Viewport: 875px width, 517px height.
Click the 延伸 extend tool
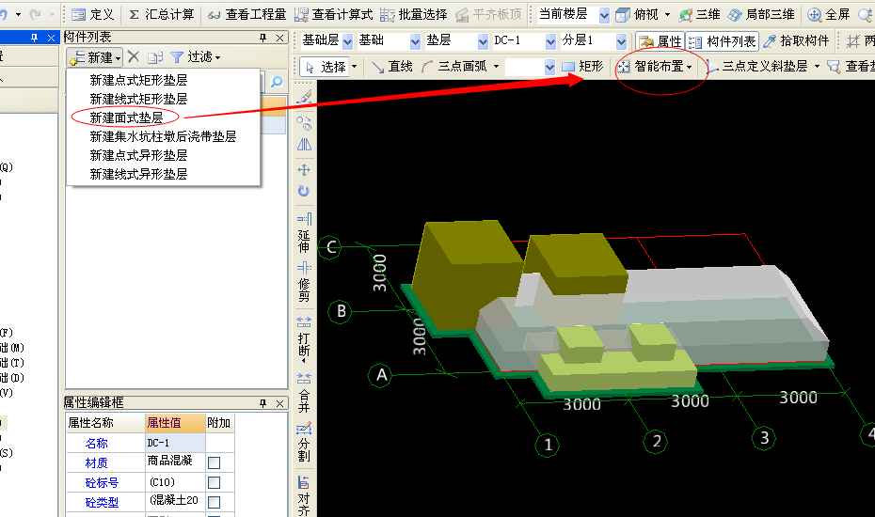(304, 232)
